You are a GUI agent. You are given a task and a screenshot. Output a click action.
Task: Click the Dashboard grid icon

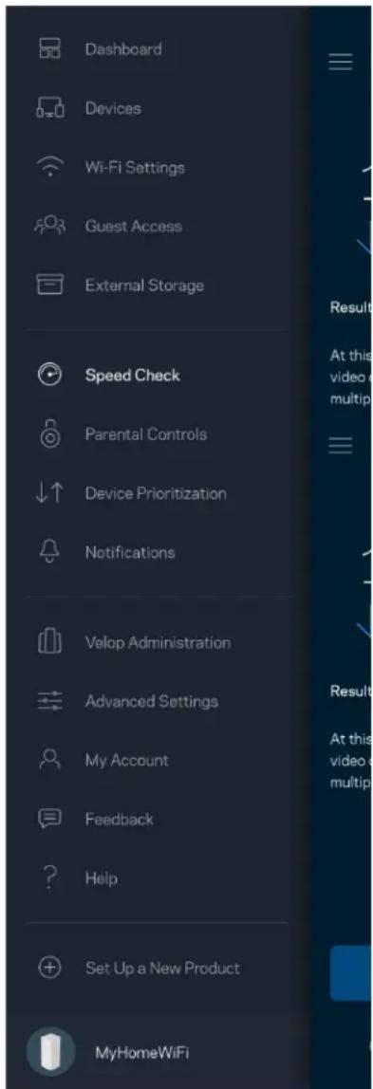(49, 49)
